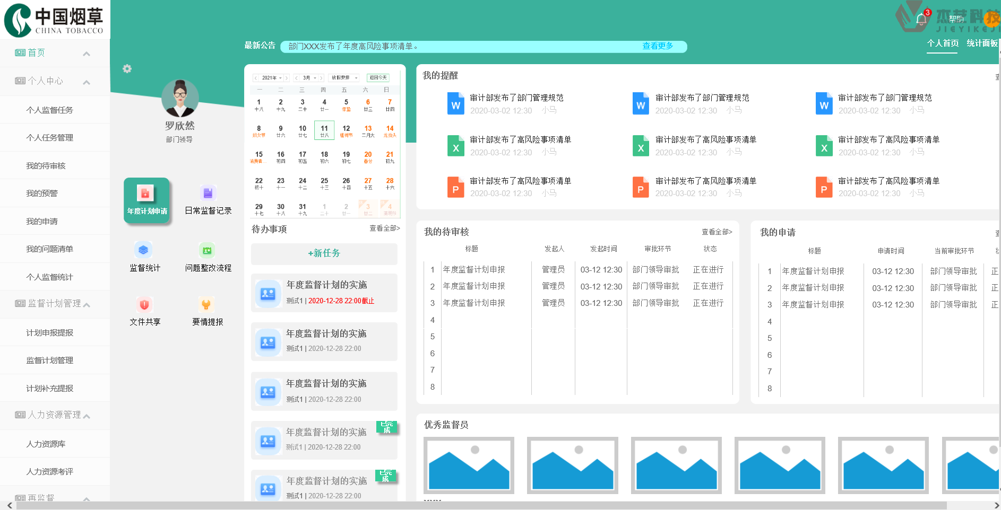Screen dimensions: 1001x510
Task: Collapse the 监督计划管理 sidebar section
Action: click(x=87, y=304)
